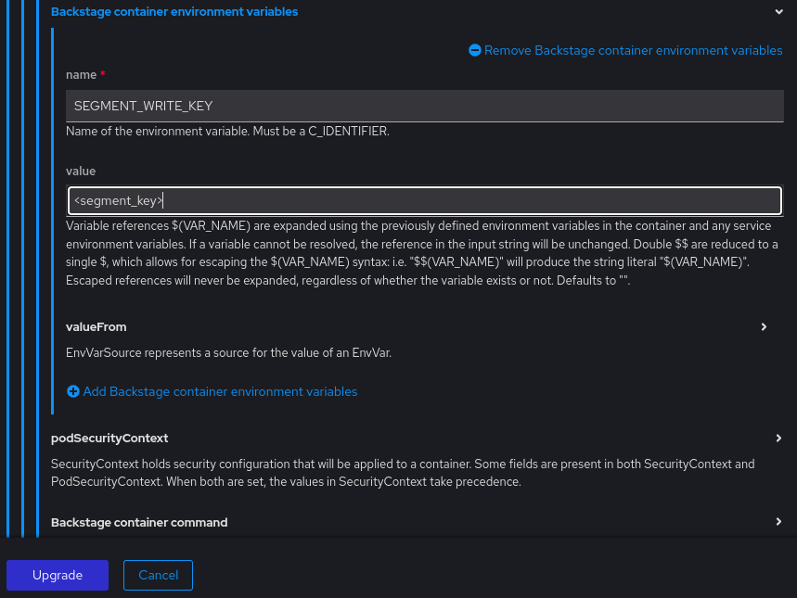Click 'Add Backstage container environment variables' link text
The width and height of the screenshot is (797, 598).
220,391
